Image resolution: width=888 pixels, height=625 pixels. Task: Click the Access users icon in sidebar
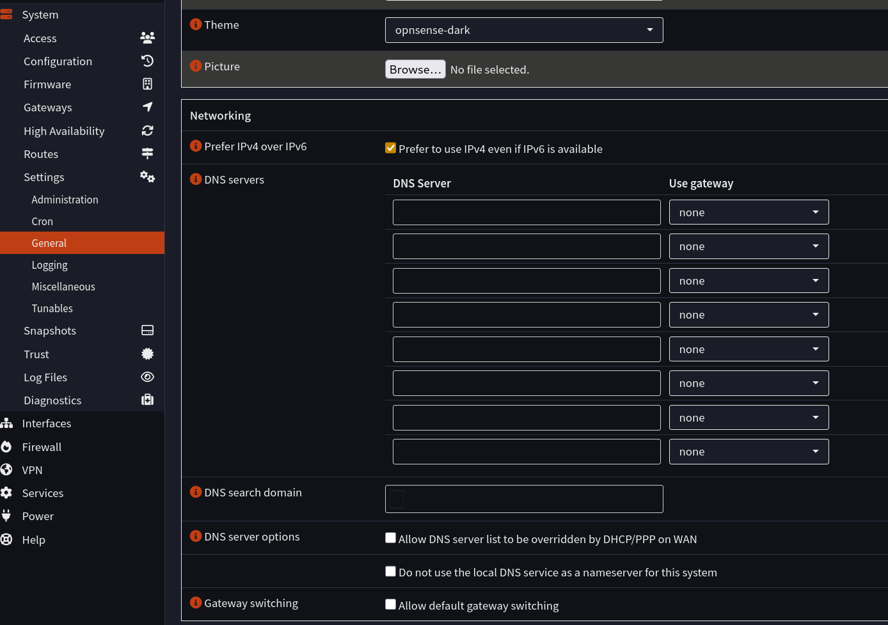(147, 38)
